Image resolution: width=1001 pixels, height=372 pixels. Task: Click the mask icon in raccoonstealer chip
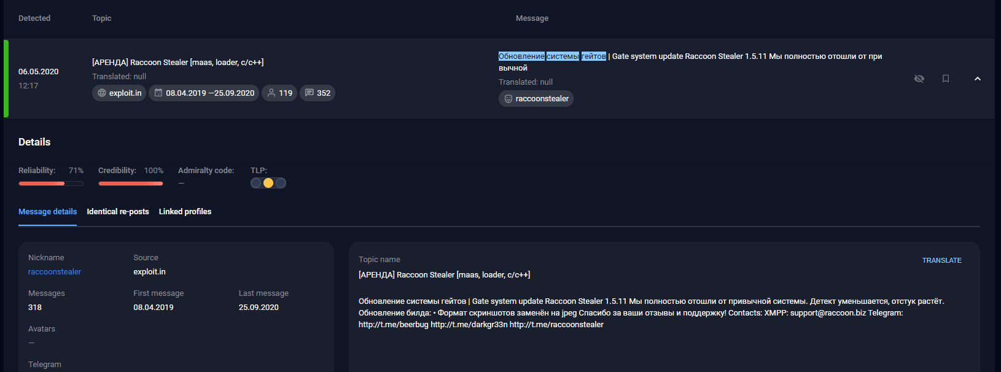(508, 99)
